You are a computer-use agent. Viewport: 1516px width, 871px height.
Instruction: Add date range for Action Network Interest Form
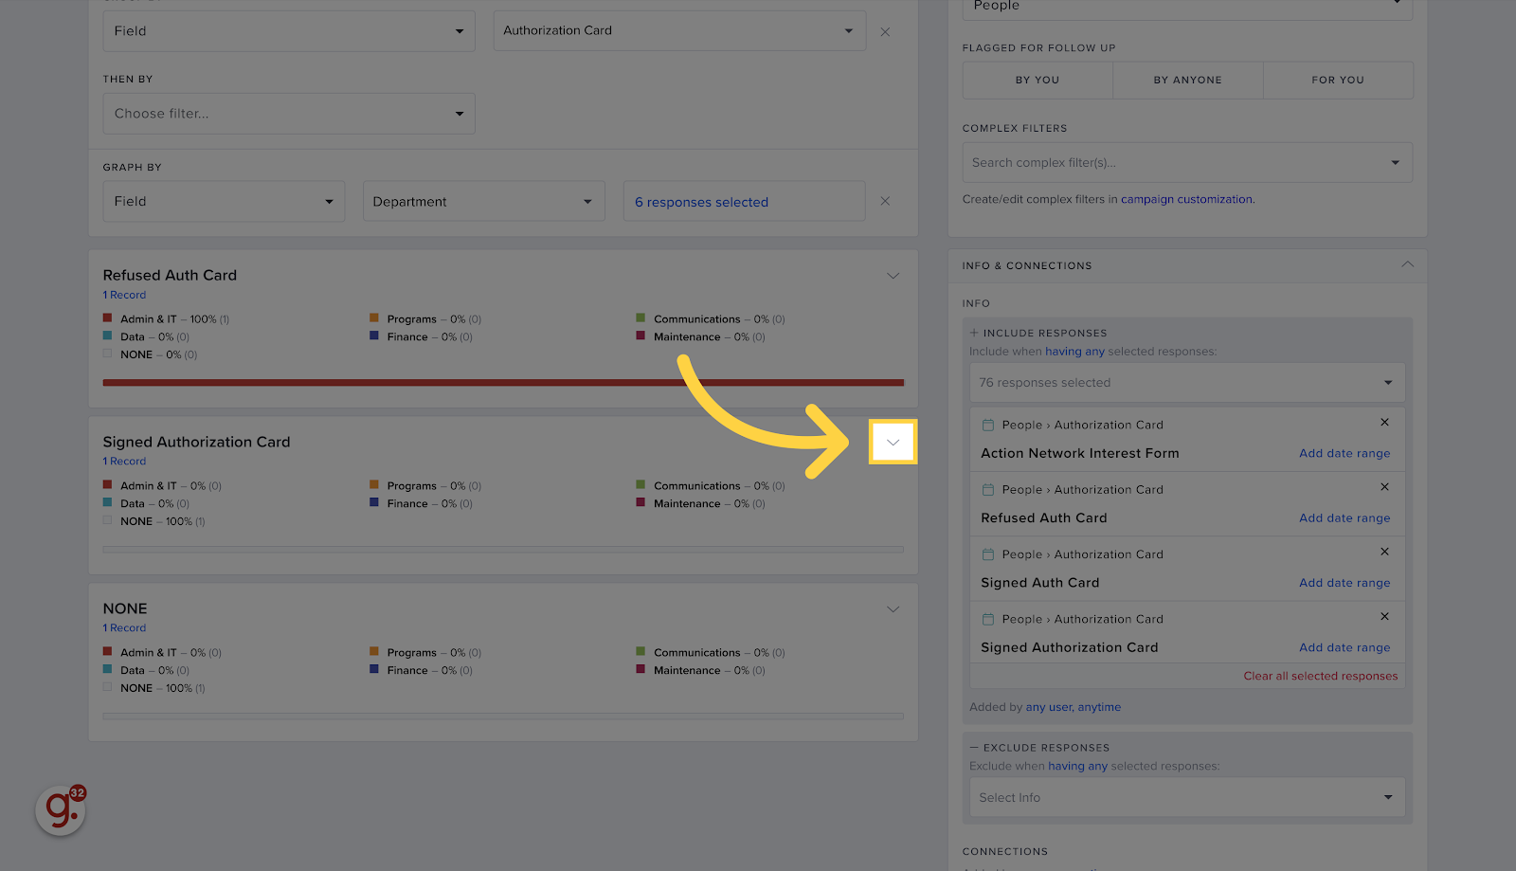point(1345,454)
